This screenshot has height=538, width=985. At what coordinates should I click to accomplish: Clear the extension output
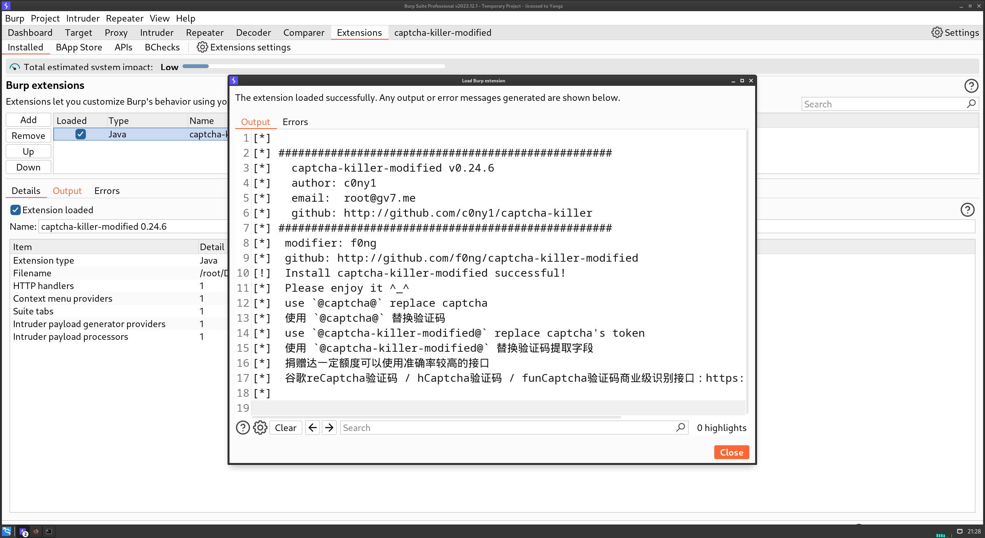(286, 428)
